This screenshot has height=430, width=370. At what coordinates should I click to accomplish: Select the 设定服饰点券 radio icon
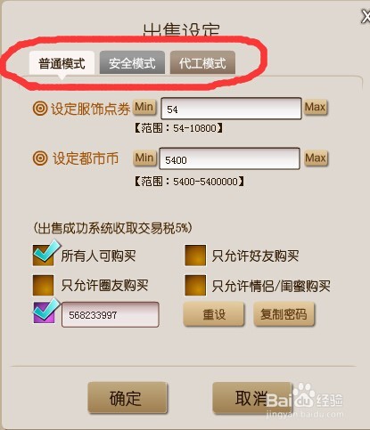40,109
